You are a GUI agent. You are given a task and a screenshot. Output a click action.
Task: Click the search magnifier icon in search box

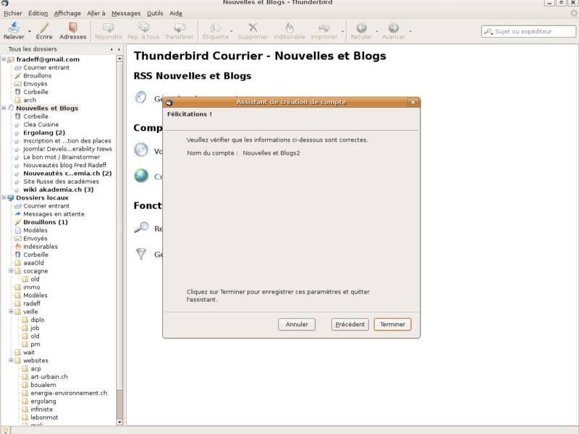tap(488, 31)
